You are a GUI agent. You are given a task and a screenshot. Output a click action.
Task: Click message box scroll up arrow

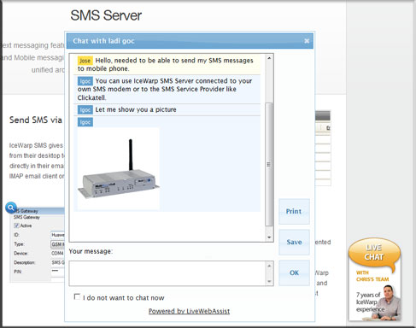pos(269,266)
